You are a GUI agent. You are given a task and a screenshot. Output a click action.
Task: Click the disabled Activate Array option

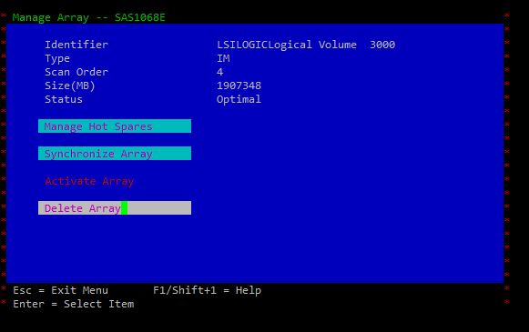[x=89, y=181]
